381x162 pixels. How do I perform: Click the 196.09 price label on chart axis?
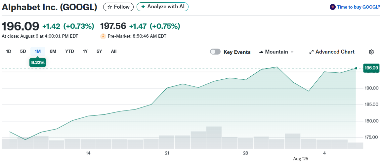coord(371,68)
